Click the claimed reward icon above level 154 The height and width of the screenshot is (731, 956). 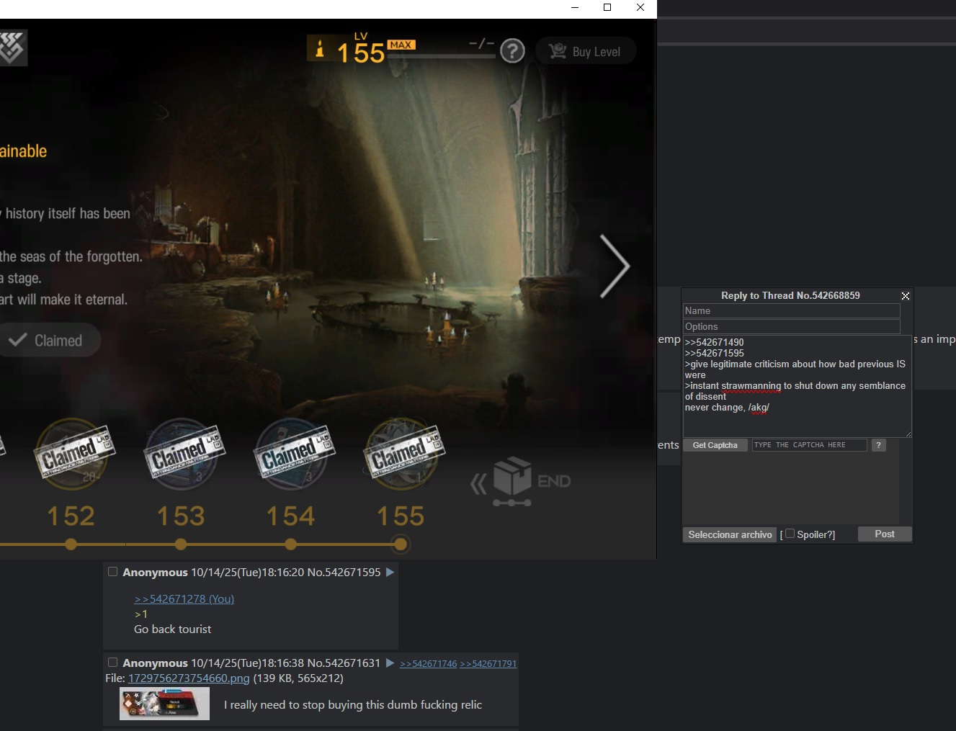point(292,454)
